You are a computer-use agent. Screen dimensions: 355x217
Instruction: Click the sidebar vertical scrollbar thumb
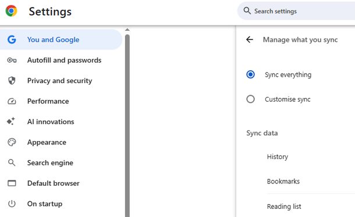(127, 125)
